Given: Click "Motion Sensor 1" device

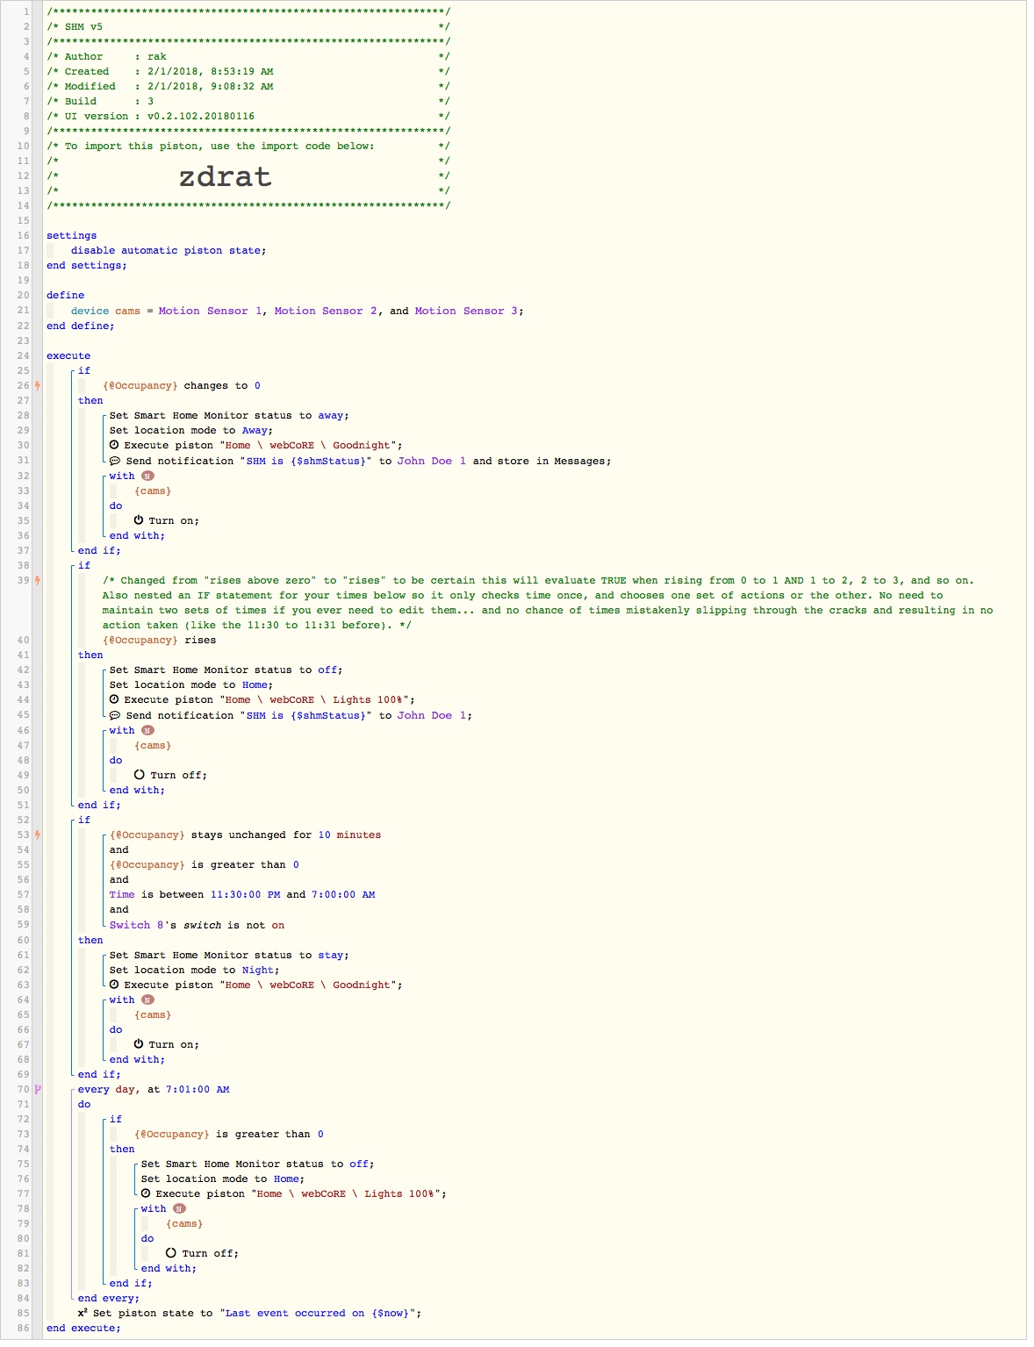Looking at the screenshot, I should (x=211, y=312).
